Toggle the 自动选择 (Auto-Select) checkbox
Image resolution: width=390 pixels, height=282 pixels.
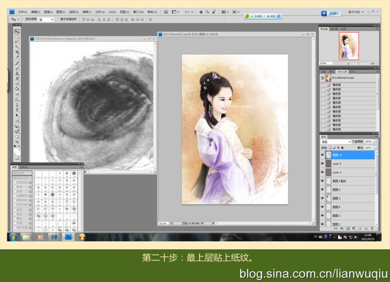tap(24, 19)
